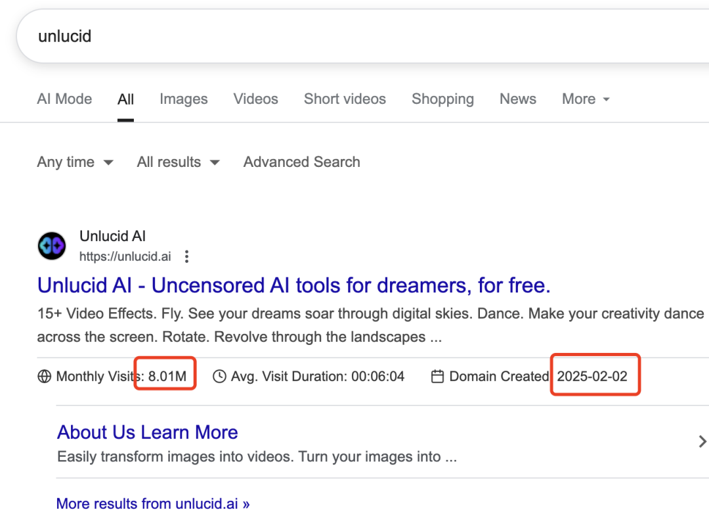Viewport: 709px width, 531px height.
Task: Switch to the AI Mode tab
Action: (x=64, y=99)
